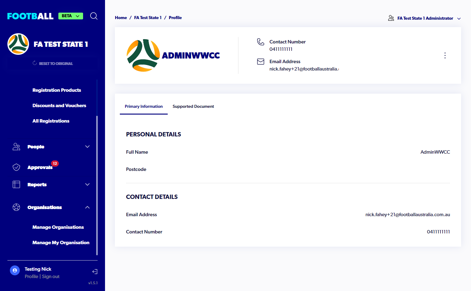The image size is (471, 291).
Task: Open Discounts and Vouchers
Action: point(59,106)
